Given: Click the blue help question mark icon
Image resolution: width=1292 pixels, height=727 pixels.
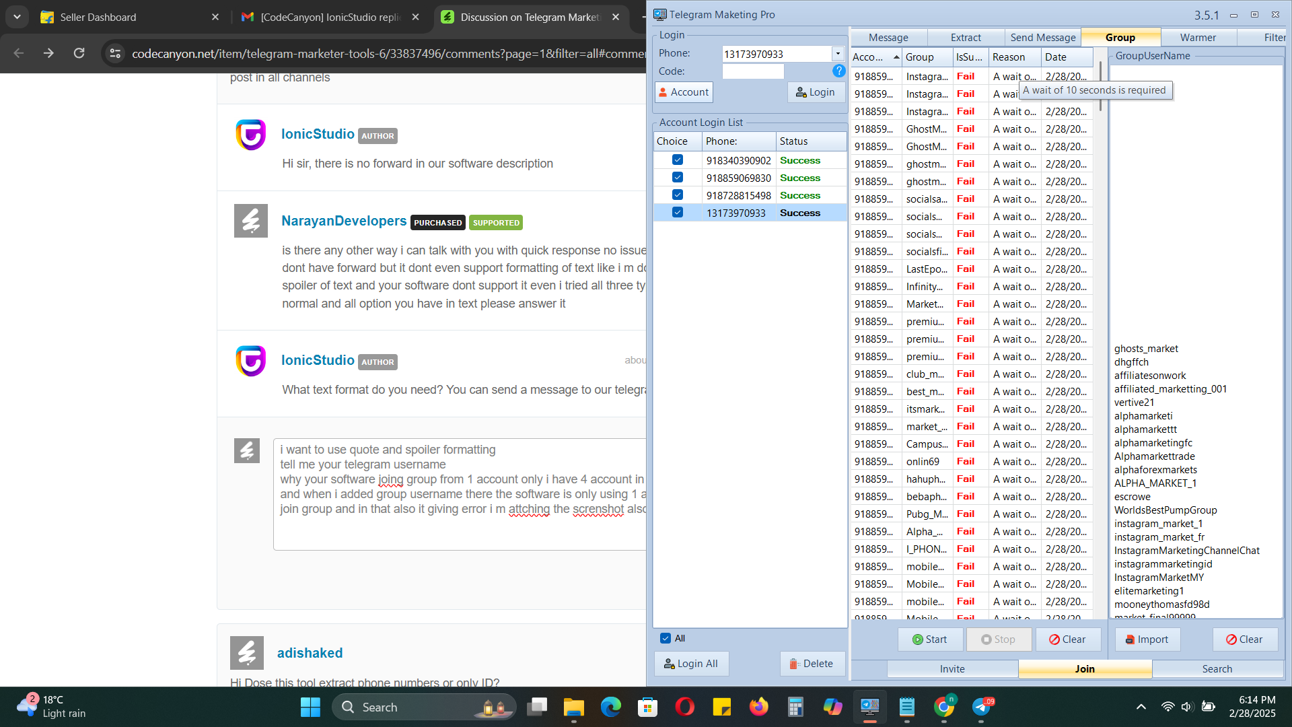Looking at the screenshot, I should click(838, 71).
